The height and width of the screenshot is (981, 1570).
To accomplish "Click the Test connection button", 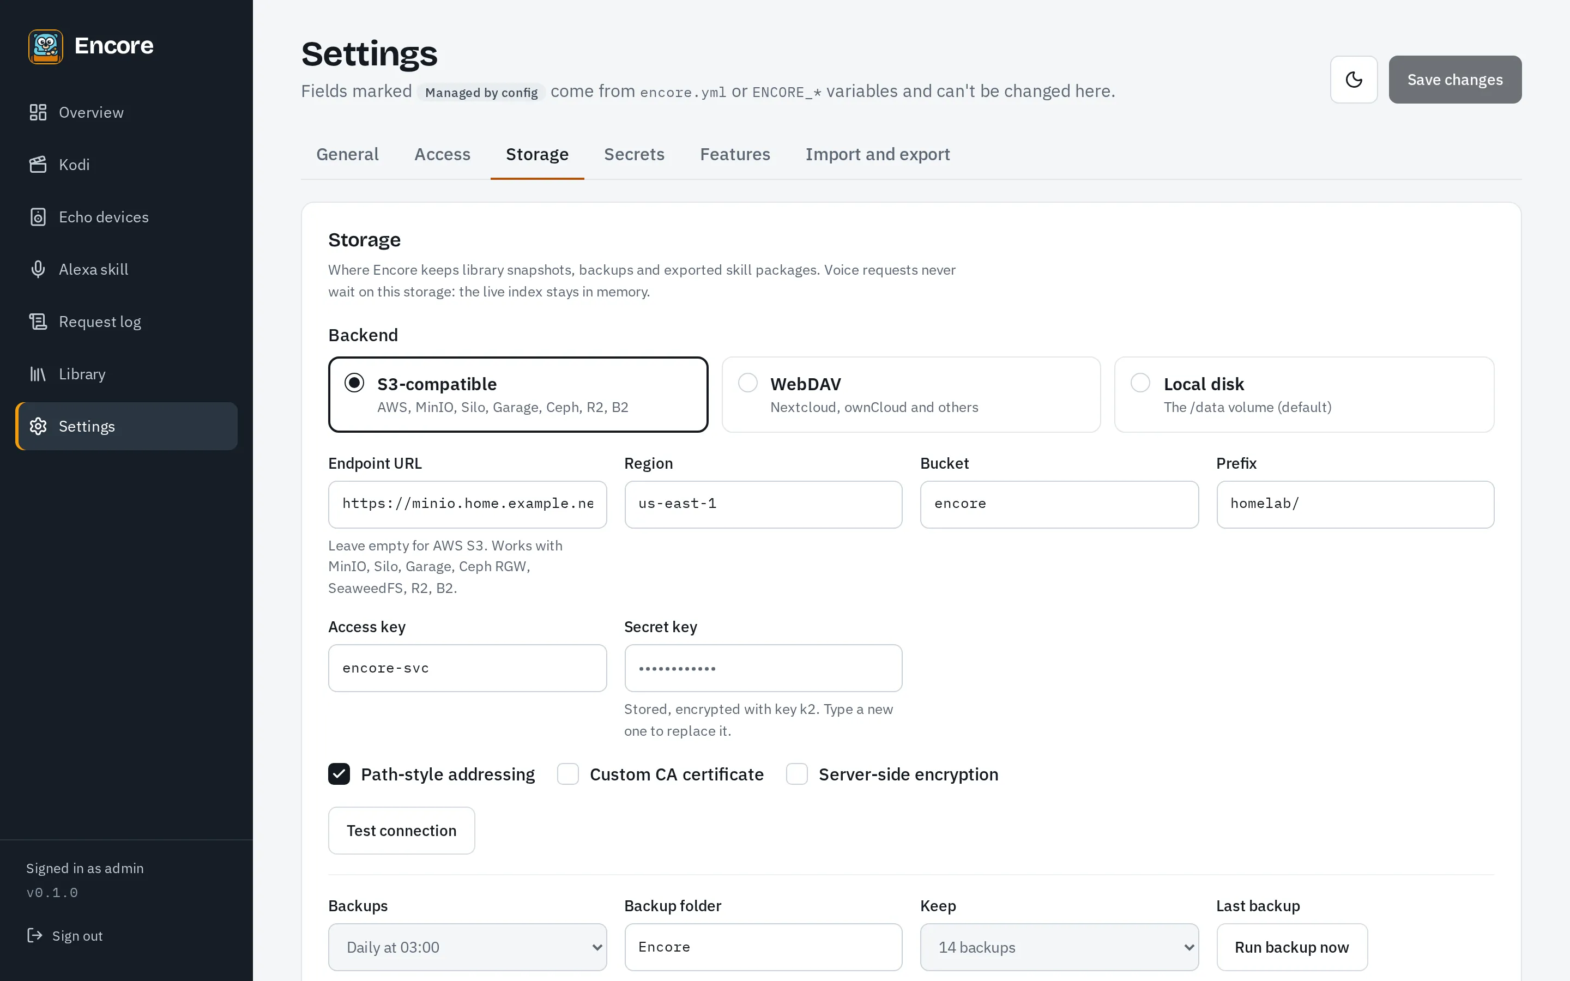I will 401,831.
